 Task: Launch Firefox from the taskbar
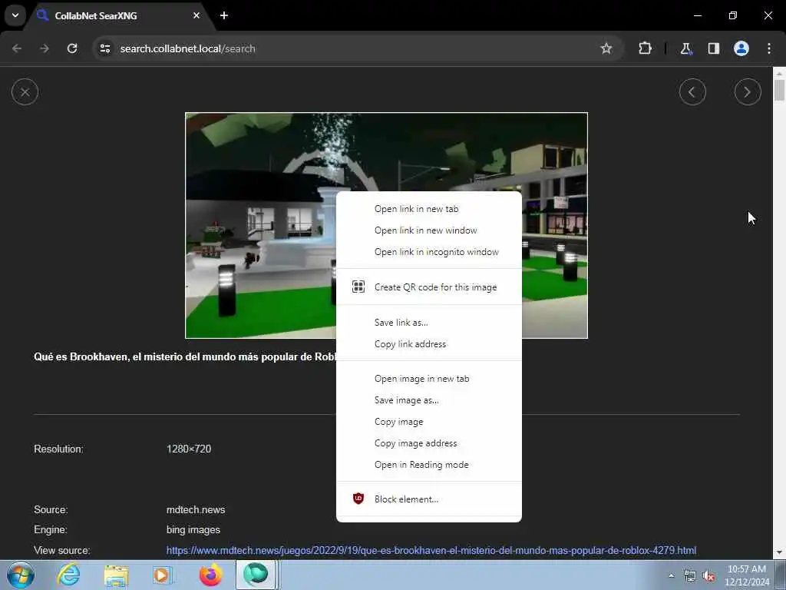point(210,575)
